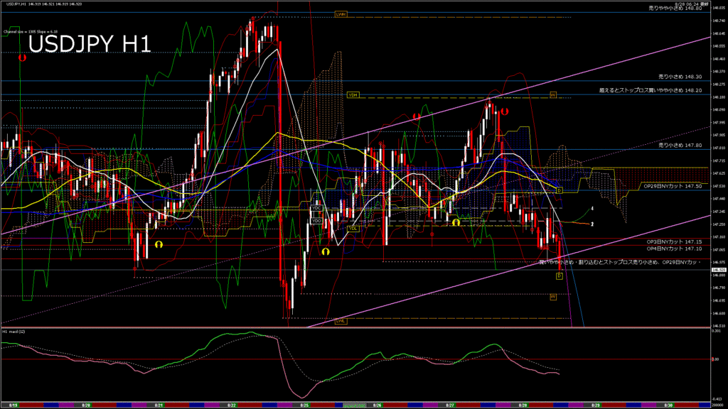Click the 147.065 price axis value

click(x=719, y=249)
